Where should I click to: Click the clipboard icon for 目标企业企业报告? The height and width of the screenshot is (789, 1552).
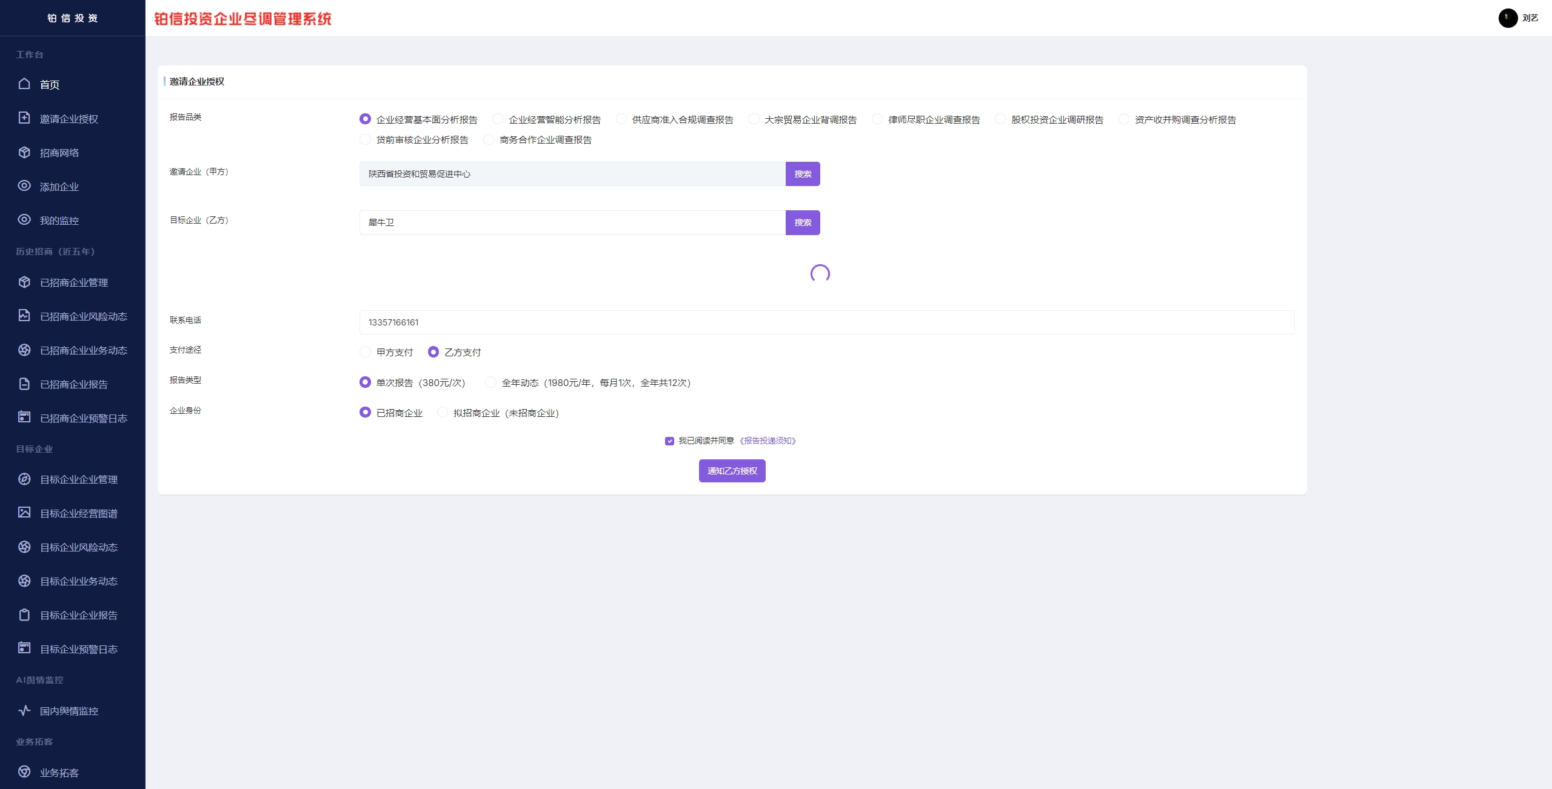click(x=24, y=614)
